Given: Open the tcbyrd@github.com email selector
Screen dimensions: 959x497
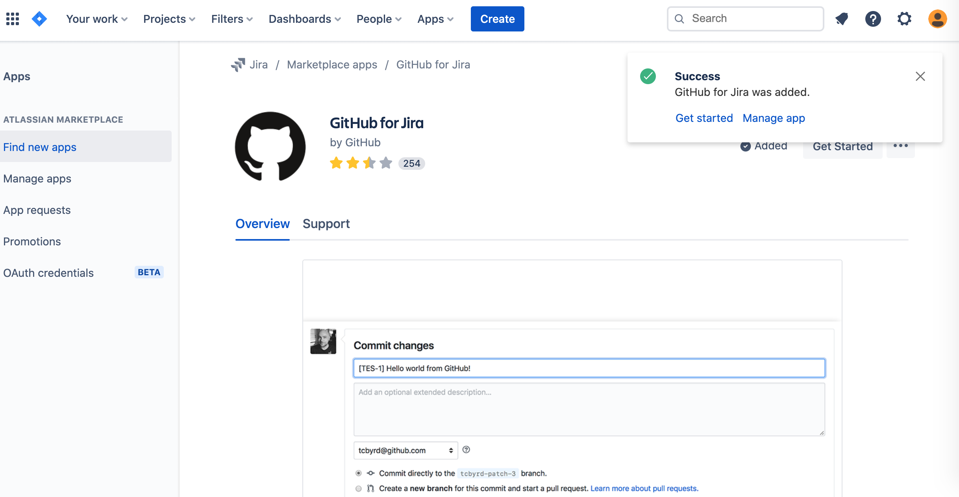Looking at the screenshot, I should [x=405, y=450].
